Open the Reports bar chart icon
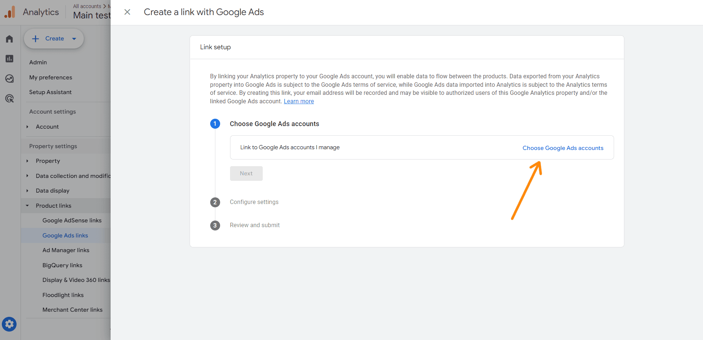703x340 pixels. (x=10, y=59)
